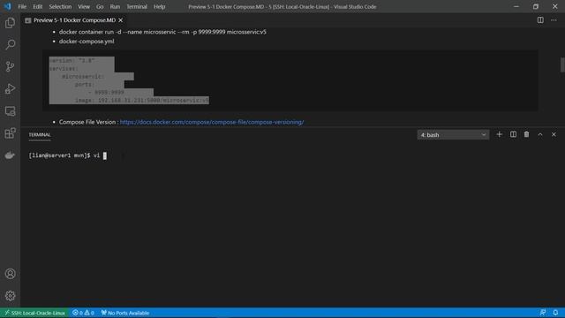Split the terminal panel

click(513, 134)
